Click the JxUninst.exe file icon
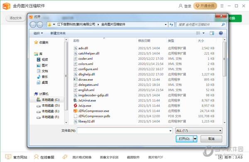249x162 pixels. (76, 100)
